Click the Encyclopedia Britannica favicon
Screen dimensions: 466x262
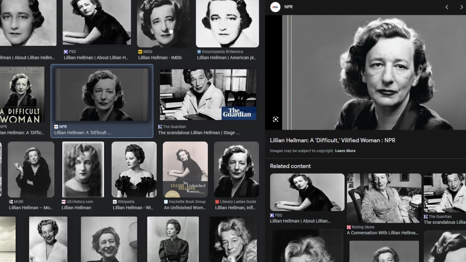click(x=199, y=52)
